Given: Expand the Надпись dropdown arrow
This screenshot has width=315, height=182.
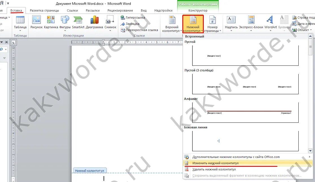Looking at the screenshot, I should 231,31.
